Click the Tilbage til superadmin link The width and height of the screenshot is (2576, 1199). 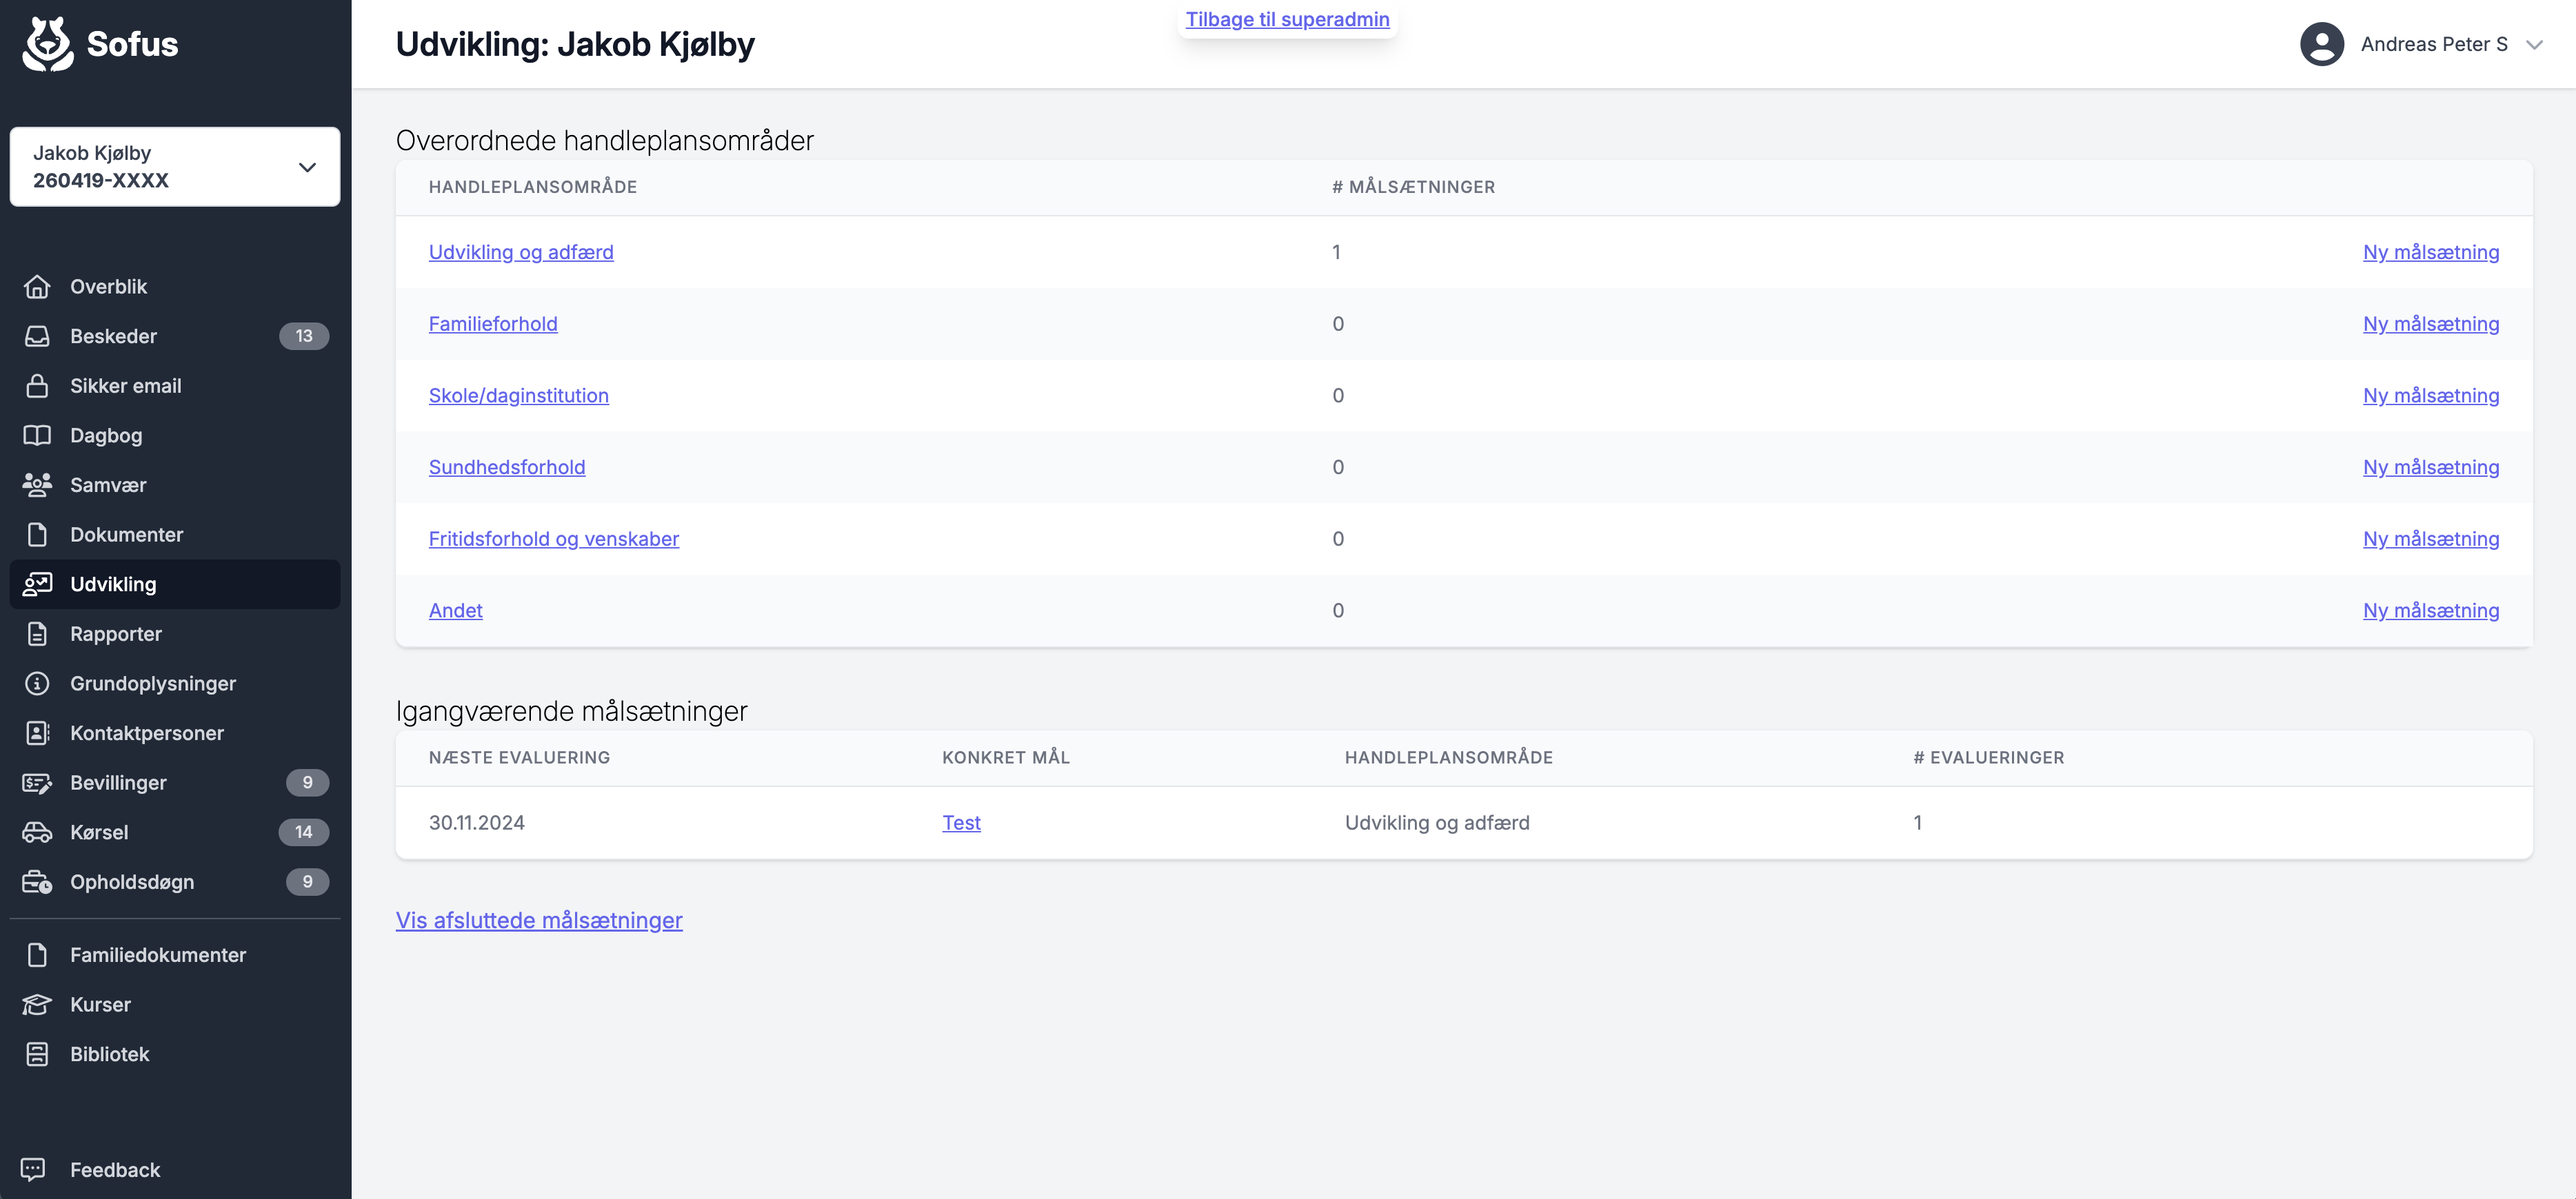(1287, 19)
